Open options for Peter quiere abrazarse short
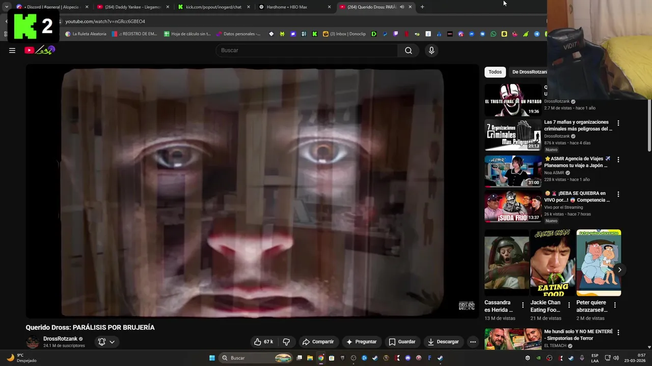The image size is (652, 366). 615,305
